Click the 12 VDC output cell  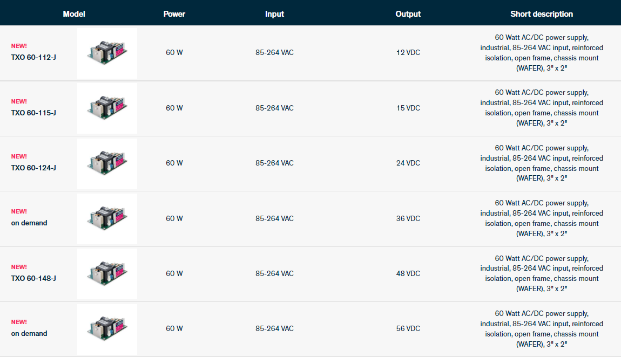click(x=408, y=53)
